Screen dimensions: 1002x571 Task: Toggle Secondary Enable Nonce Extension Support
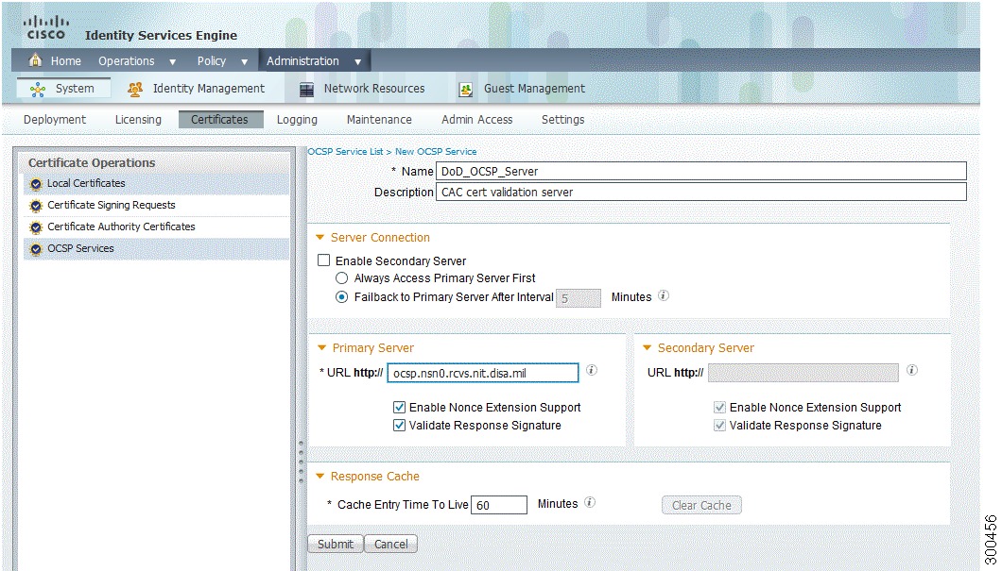tap(719, 407)
